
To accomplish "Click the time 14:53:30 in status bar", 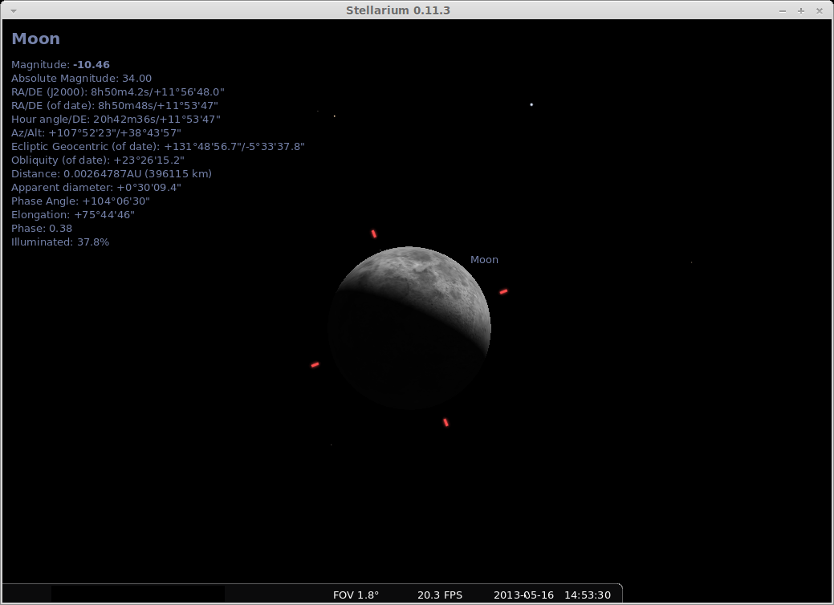I will click(588, 595).
